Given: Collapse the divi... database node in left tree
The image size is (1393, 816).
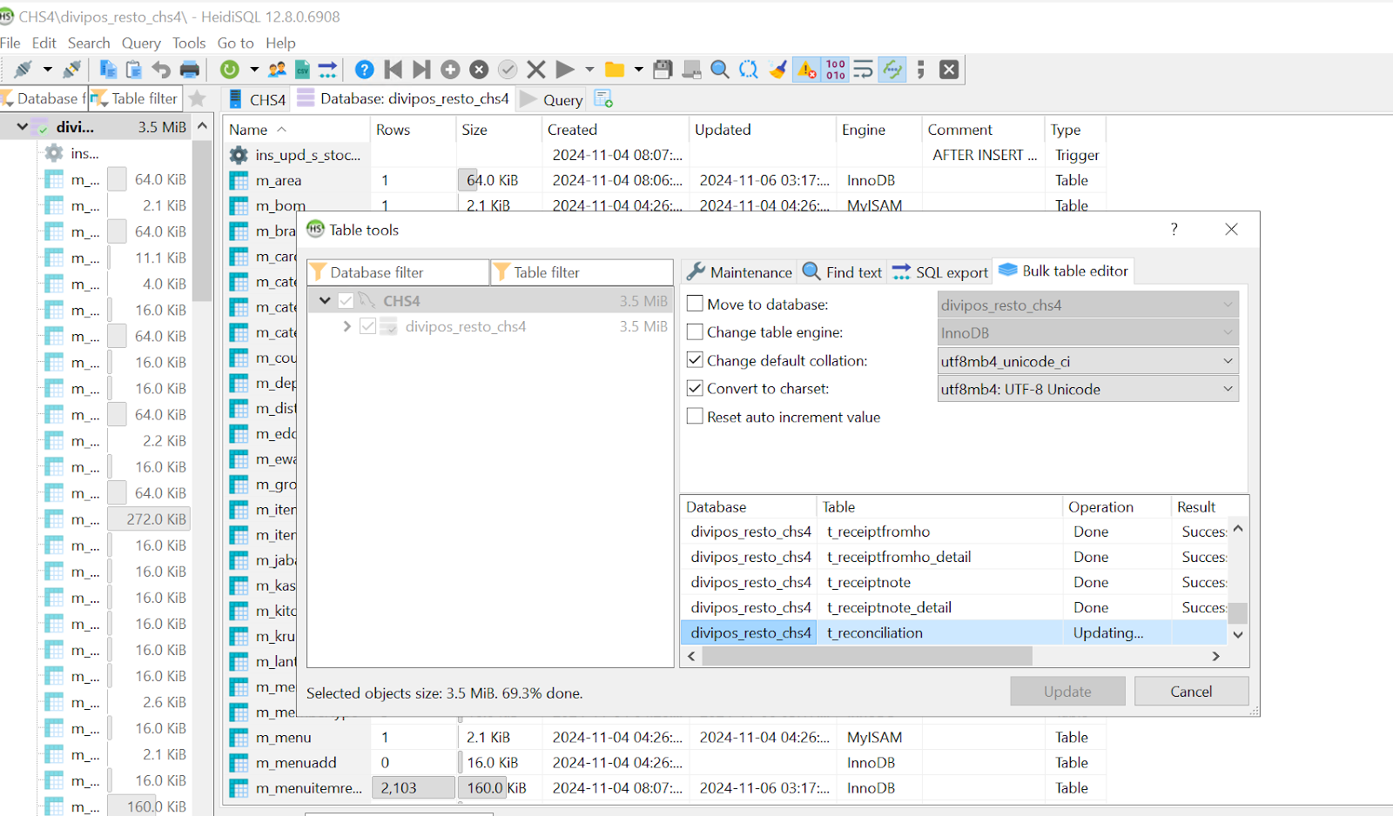Looking at the screenshot, I should click(22, 127).
